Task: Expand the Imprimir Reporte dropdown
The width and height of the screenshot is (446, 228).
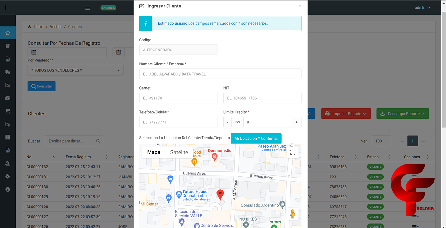Action: (x=346, y=114)
